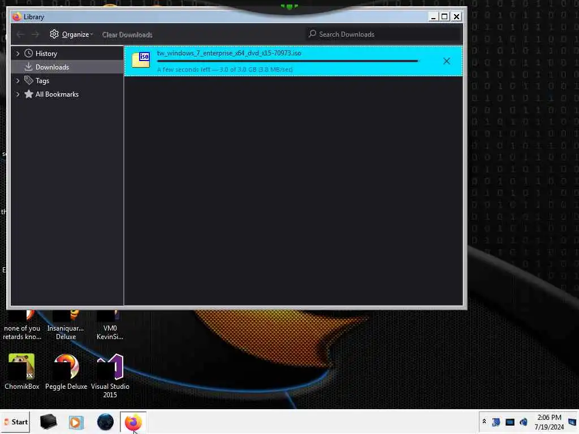Click the Library window title

(34, 17)
